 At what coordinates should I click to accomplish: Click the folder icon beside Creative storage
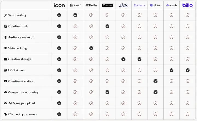click(5, 59)
